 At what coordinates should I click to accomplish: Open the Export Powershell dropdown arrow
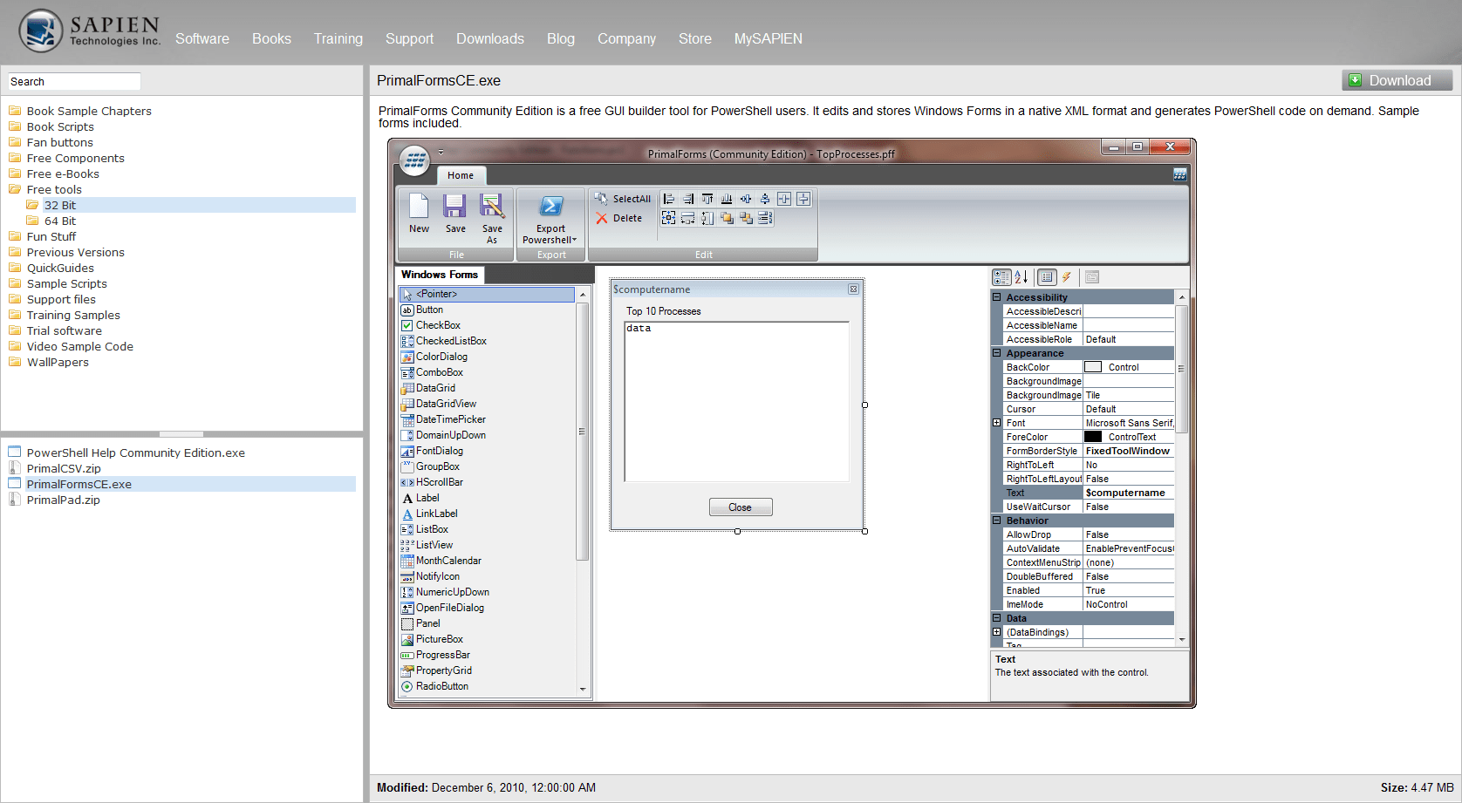[574, 240]
